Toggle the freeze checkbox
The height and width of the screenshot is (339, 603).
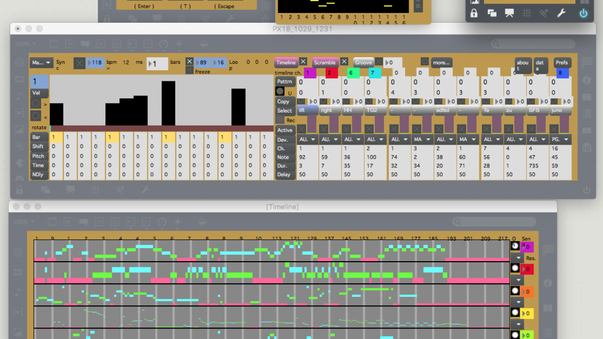[x=189, y=71]
